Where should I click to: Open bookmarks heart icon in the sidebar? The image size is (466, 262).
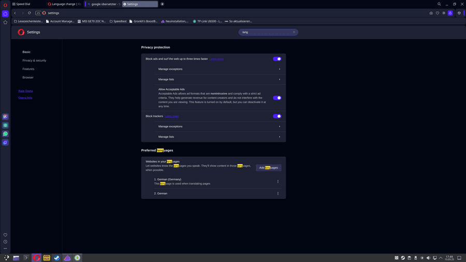pyautogui.click(x=5, y=235)
